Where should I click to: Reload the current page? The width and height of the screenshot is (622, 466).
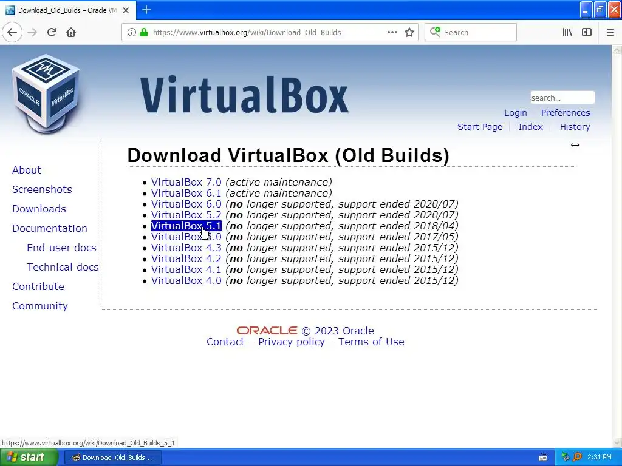[52, 32]
